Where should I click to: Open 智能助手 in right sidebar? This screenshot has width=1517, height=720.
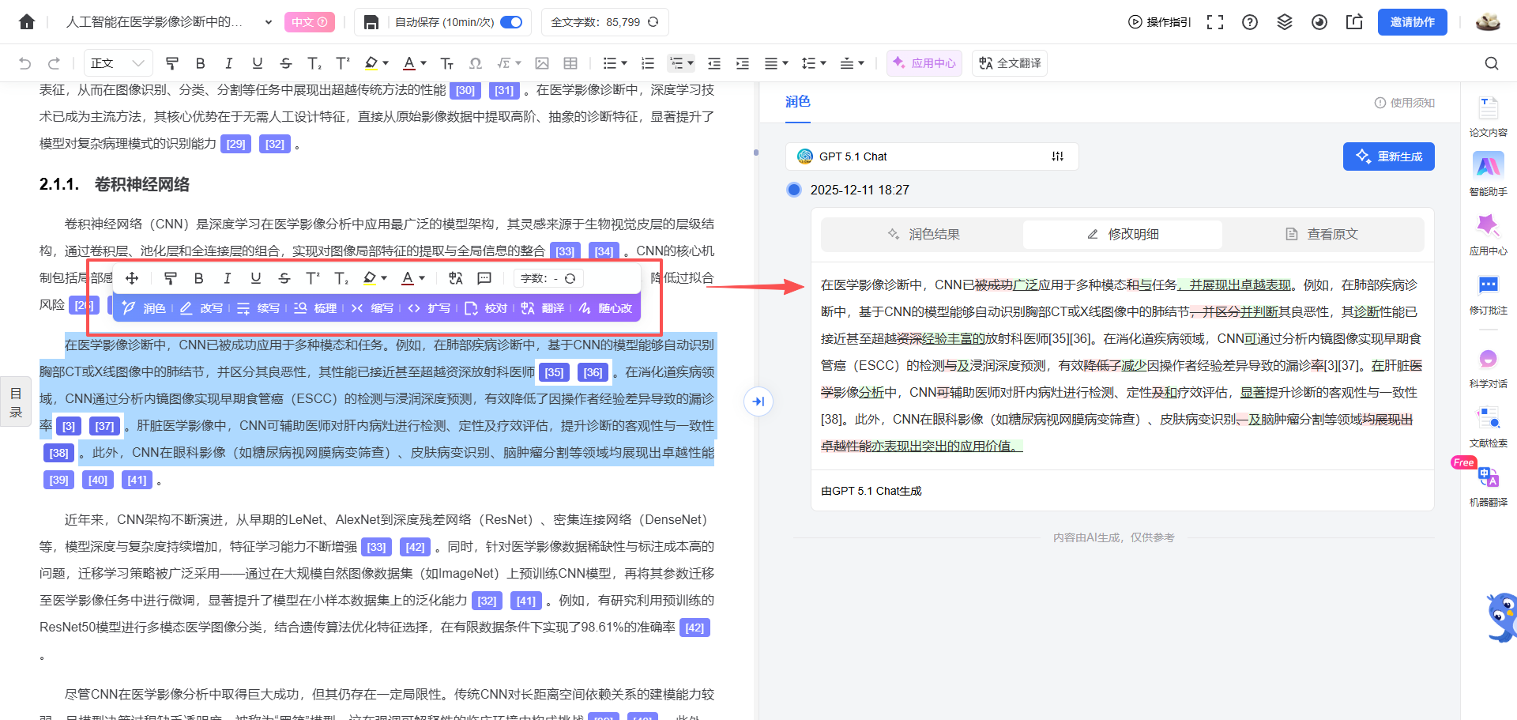click(1489, 175)
